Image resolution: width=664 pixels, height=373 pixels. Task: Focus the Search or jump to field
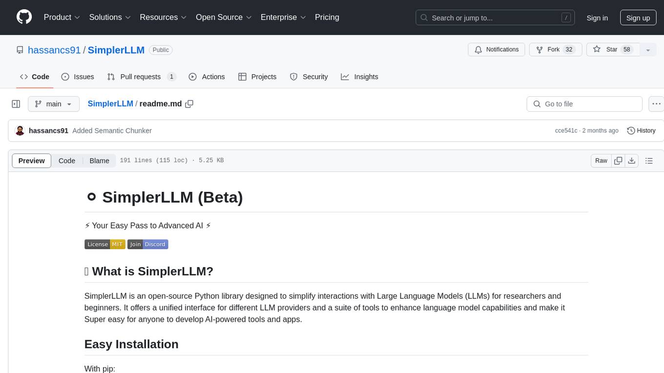coord(495,18)
